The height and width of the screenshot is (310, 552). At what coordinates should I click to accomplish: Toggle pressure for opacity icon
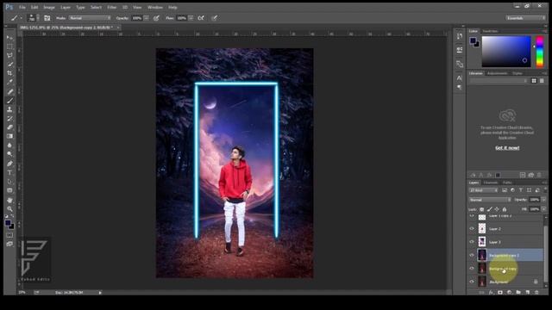click(156, 18)
